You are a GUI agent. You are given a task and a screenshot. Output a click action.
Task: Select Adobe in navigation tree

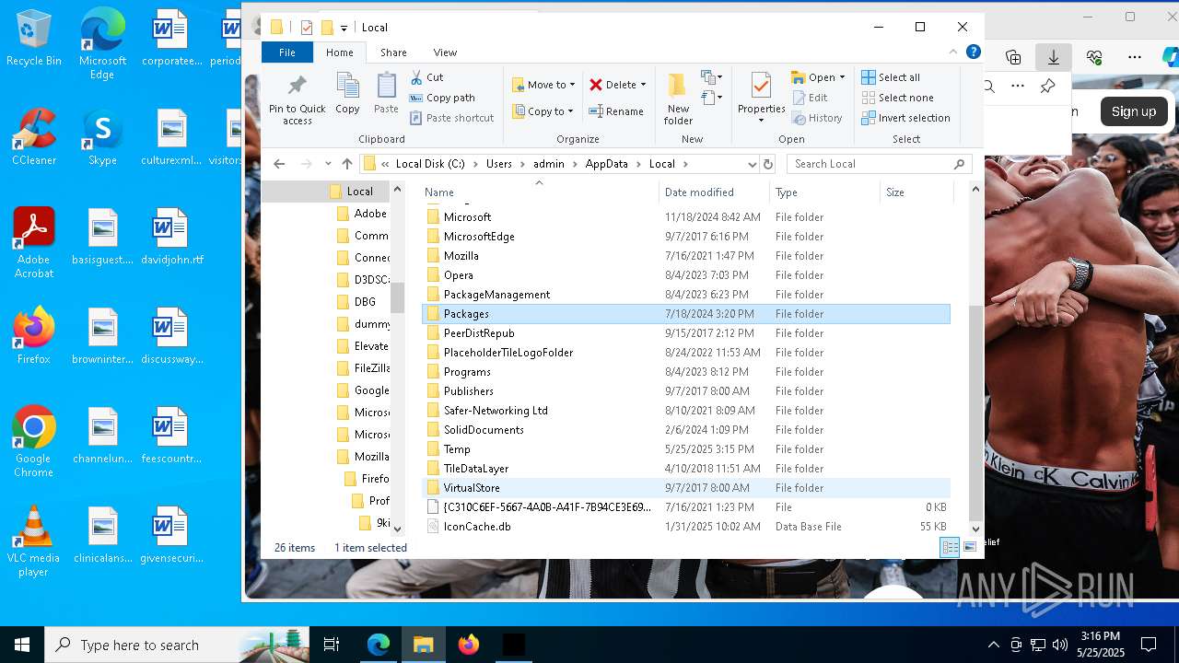(x=361, y=214)
